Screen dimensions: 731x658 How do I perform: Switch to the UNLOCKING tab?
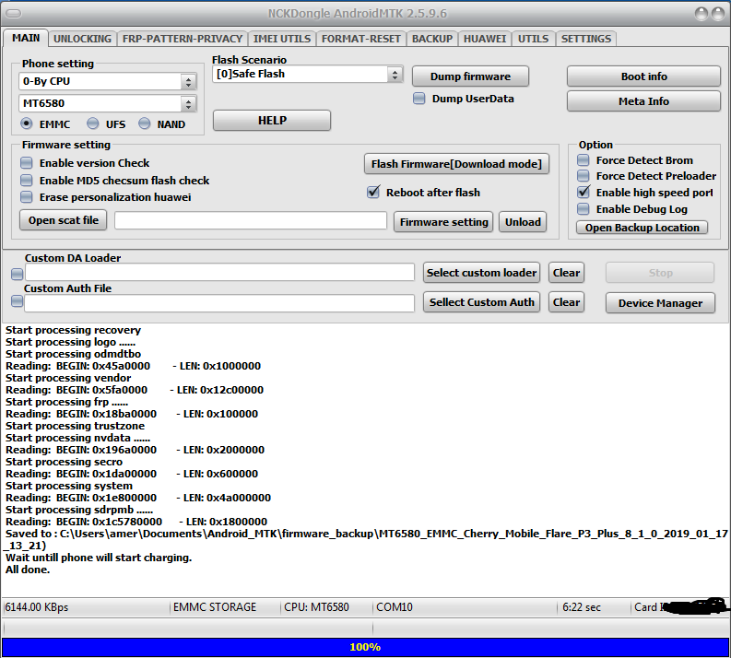click(82, 39)
